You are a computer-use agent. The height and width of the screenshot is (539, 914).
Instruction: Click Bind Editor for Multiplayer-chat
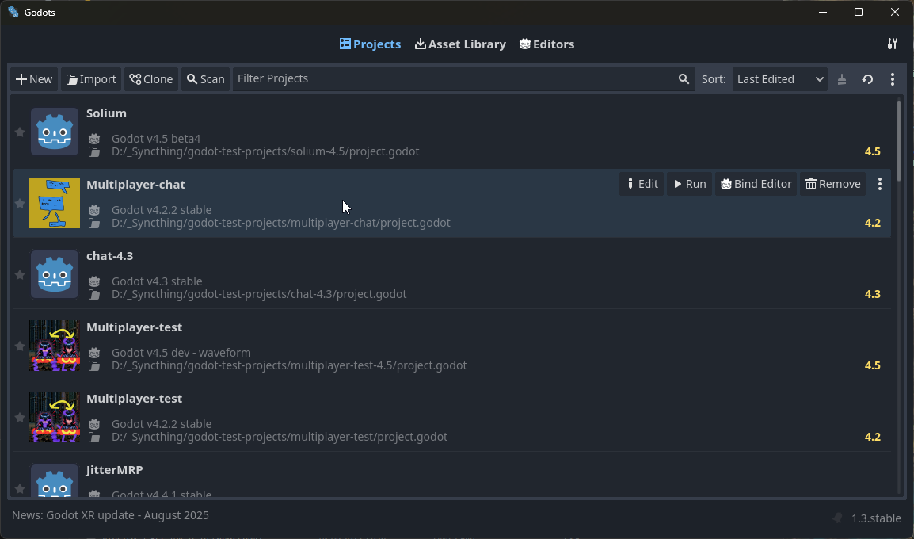coord(756,184)
